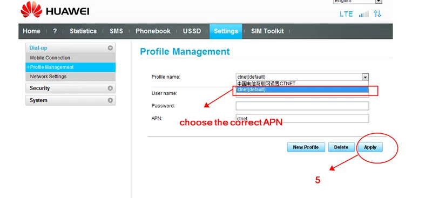Choose the ctnet(default) profile option
Screen dimensions: 432x198
tap(302, 90)
